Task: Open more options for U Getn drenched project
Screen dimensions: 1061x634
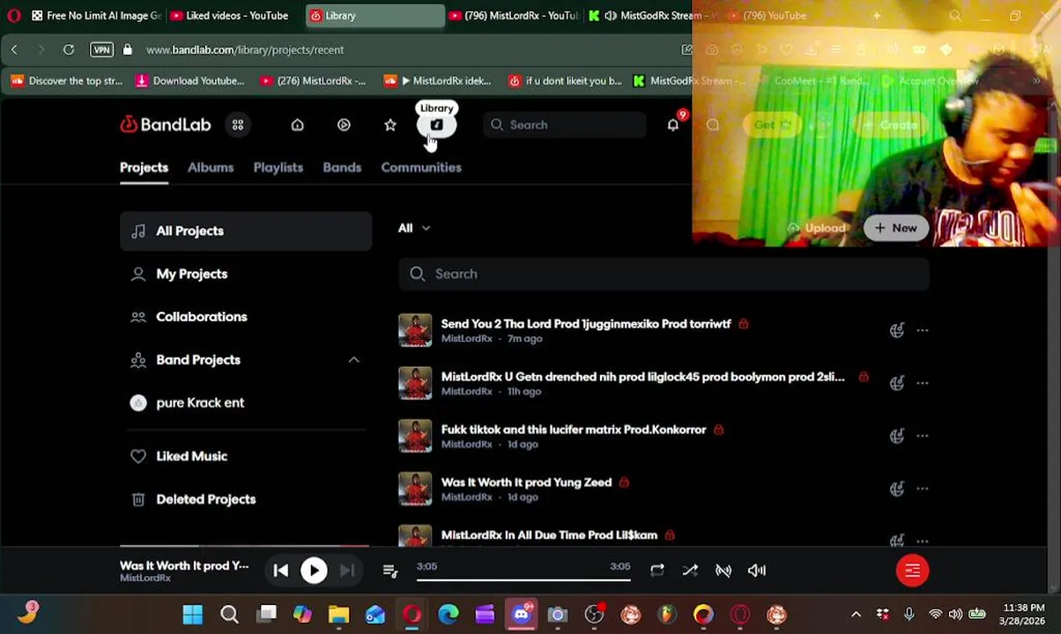Action: point(923,383)
